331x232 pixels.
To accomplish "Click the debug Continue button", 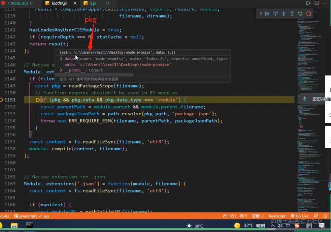I will click(267, 14).
